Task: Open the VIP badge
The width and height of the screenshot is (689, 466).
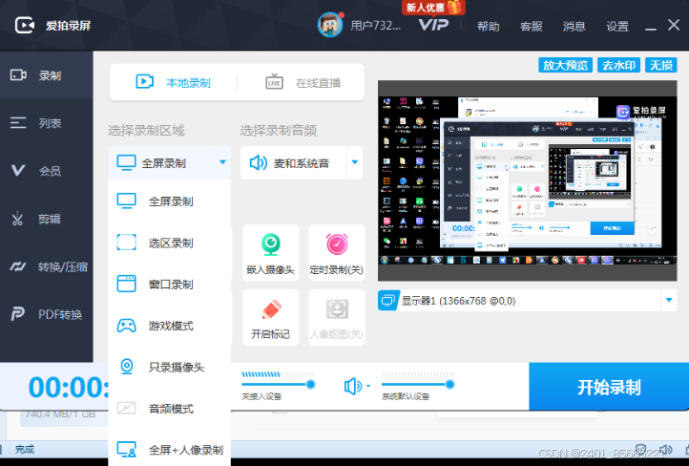Action: point(433,25)
